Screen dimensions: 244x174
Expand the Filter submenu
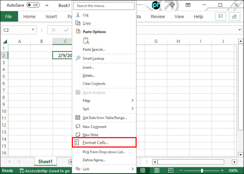click(133, 101)
